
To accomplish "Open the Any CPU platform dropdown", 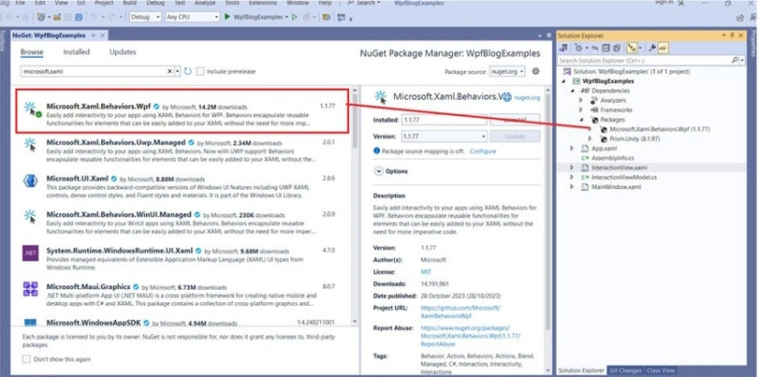I will 192,17.
